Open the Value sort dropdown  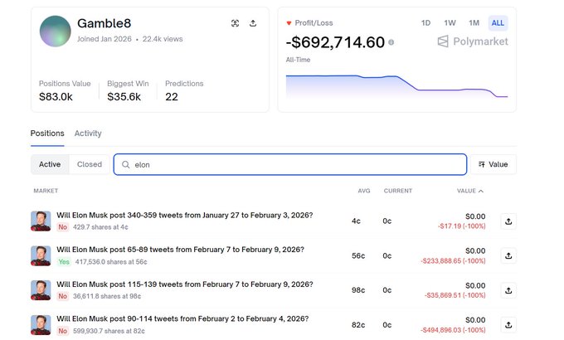pyautogui.click(x=493, y=164)
